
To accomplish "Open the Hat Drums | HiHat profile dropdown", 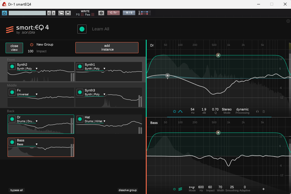I will (95, 121).
